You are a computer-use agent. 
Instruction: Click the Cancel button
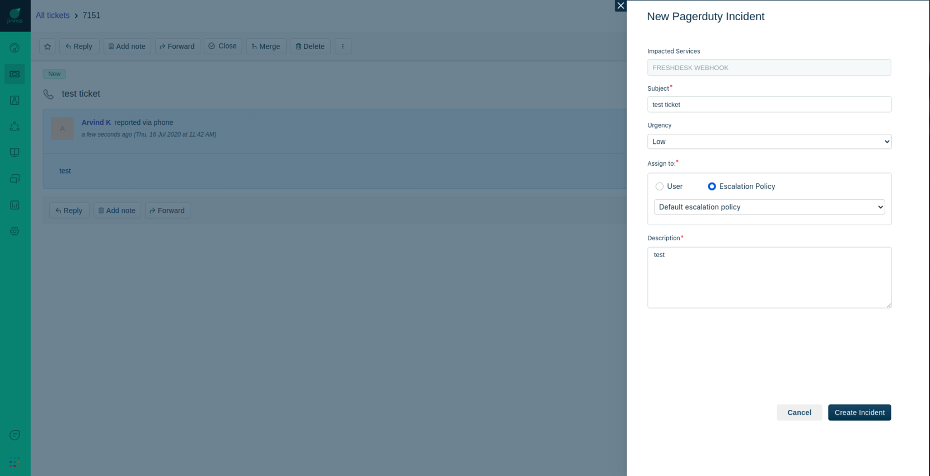[800, 413]
